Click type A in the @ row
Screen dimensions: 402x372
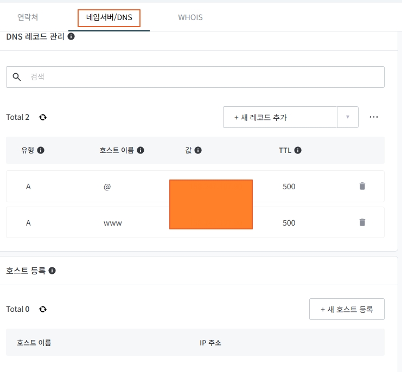click(28, 187)
